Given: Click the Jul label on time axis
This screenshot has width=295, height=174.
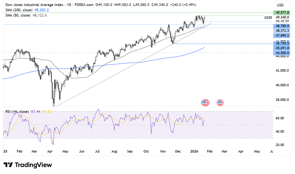Looking at the screenshot, I should coord(97,151).
